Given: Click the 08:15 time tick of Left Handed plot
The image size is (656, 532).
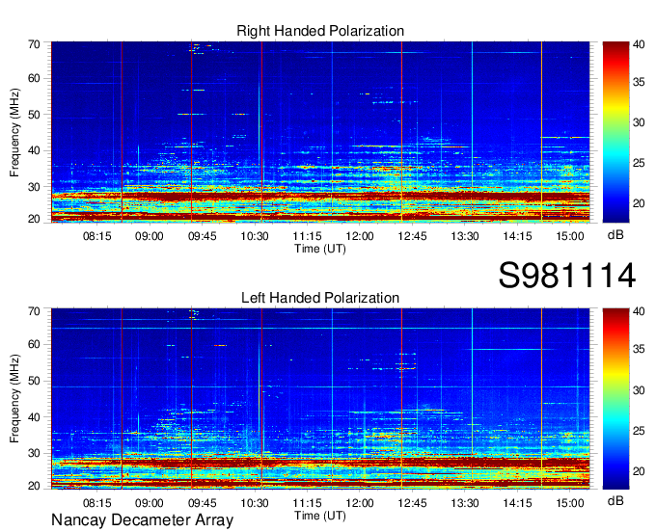Looking at the screenshot, I should tap(97, 503).
